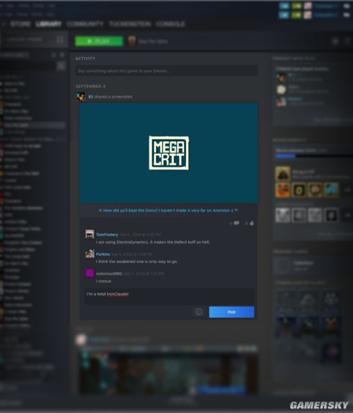
Task: Switch to the STORE tab
Action: tap(21, 24)
